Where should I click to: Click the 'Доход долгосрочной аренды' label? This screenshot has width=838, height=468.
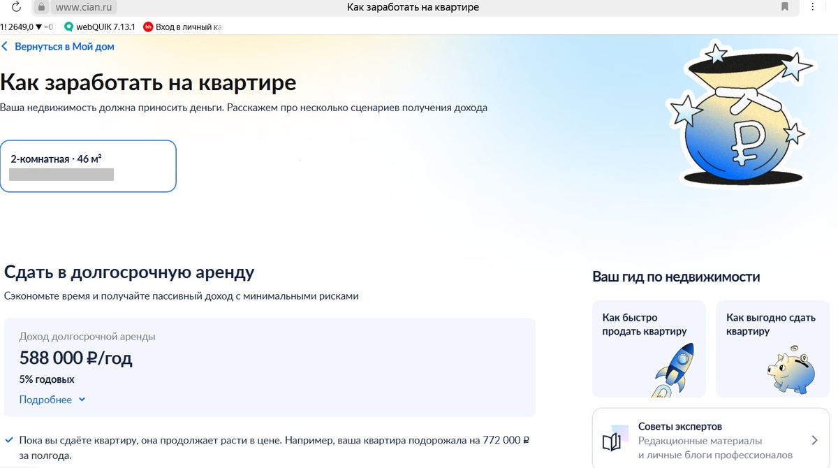pos(87,337)
